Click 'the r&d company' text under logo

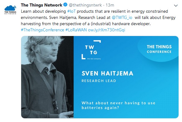[x=94, y=59]
